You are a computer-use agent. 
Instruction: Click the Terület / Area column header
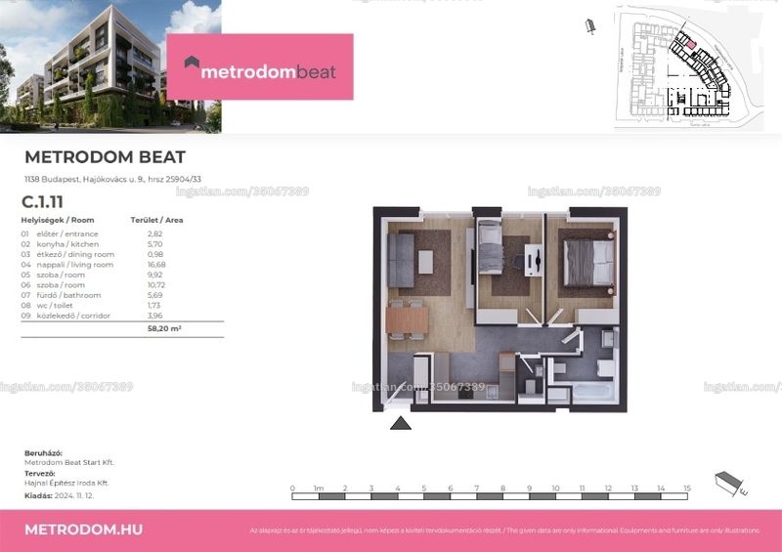coord(156,220)
